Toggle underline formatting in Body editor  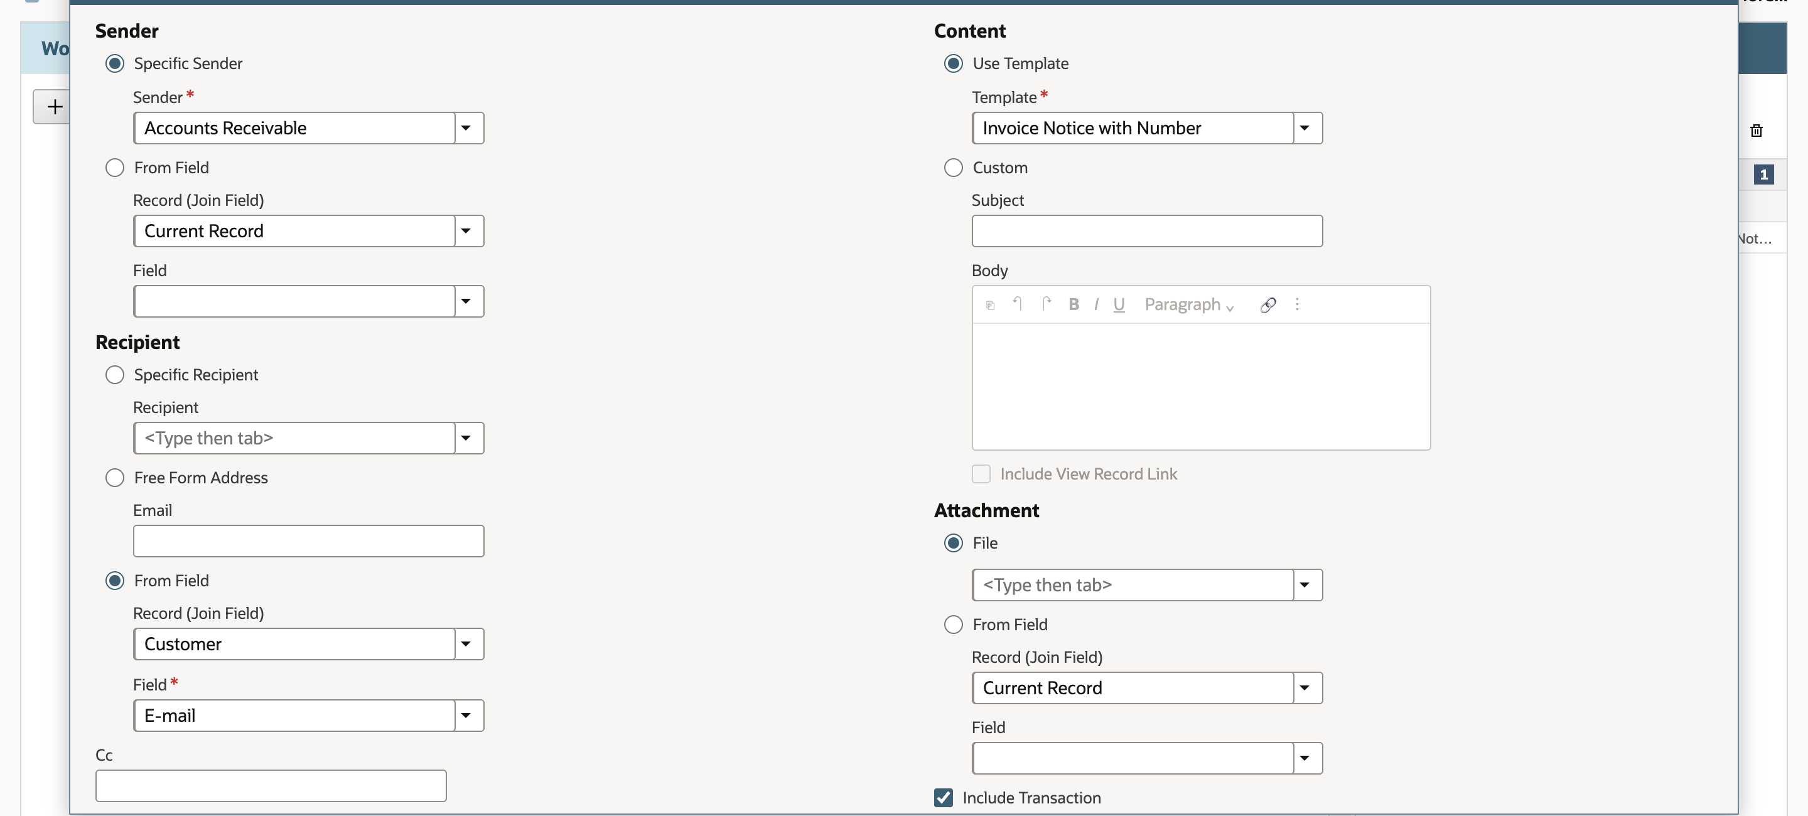coord(1119,304)
